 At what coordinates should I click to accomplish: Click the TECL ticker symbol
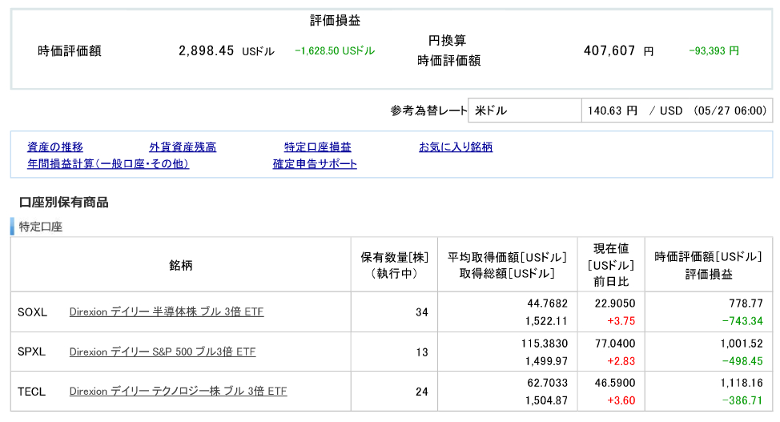coord(31,392)
